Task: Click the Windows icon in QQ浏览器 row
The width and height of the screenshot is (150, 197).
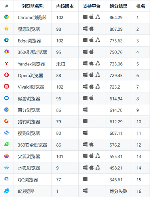Action: [85, 179]
